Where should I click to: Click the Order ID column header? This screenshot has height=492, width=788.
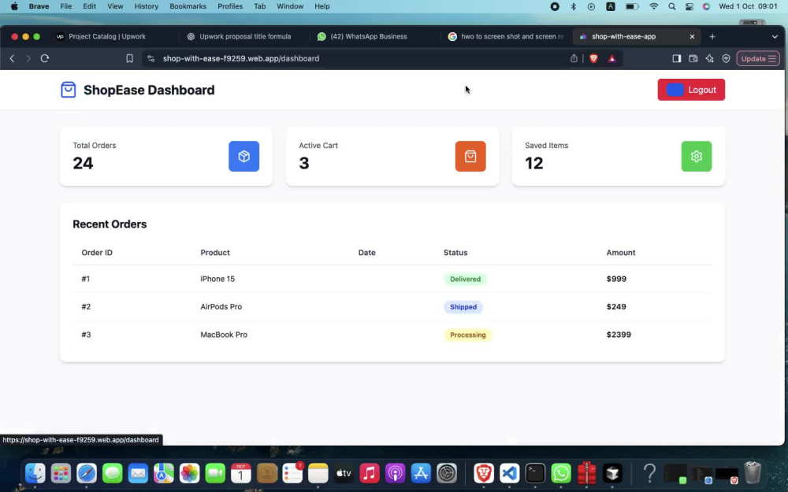click(x=97, y=253)
